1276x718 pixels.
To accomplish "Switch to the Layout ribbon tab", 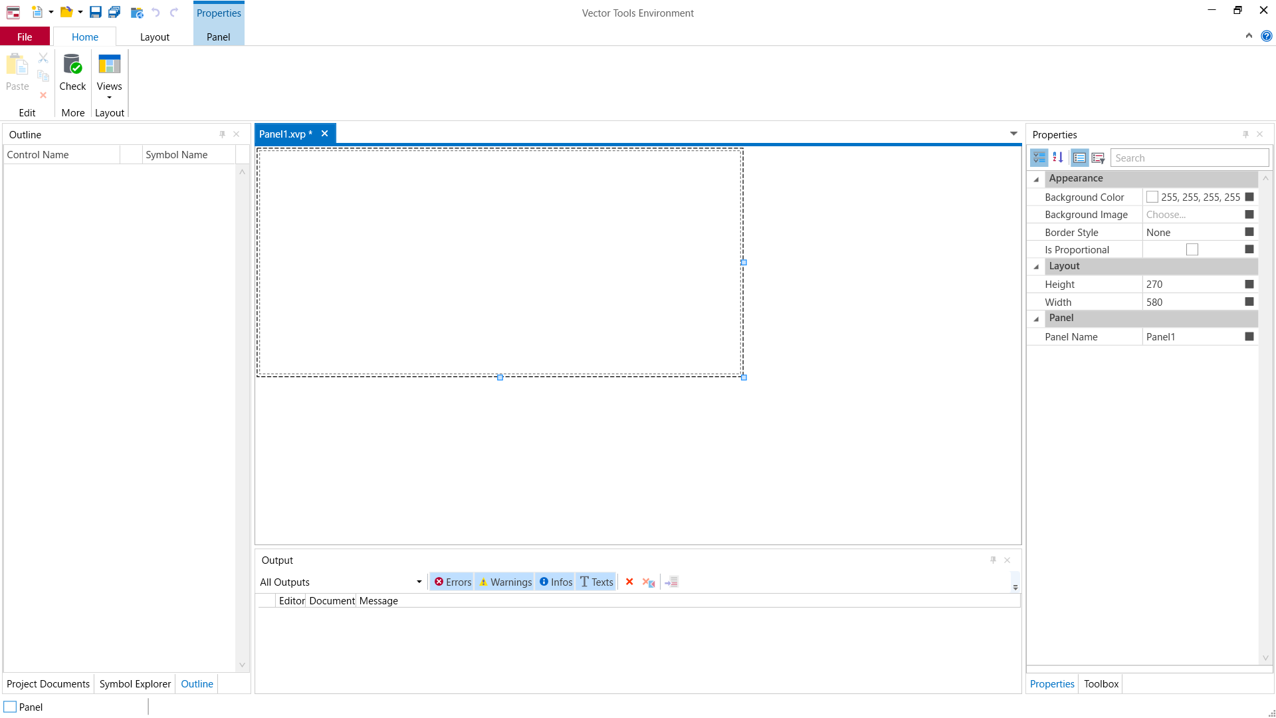I will point(154,37).
